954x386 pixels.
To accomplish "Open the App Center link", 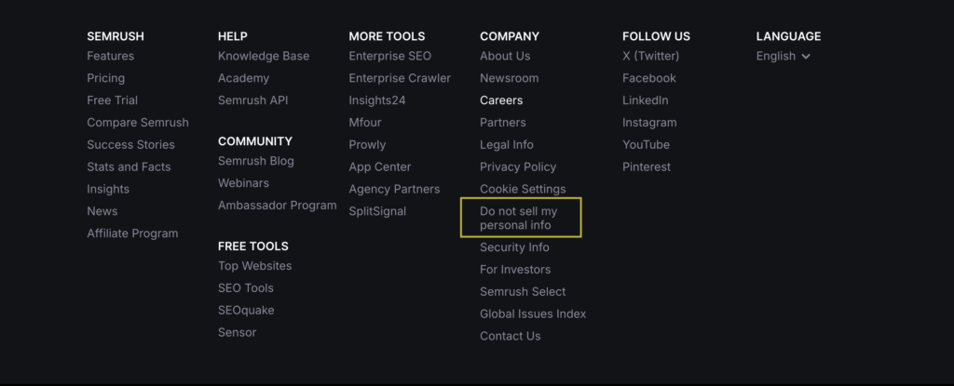I will pyautogui.click(x=379, y=166).
